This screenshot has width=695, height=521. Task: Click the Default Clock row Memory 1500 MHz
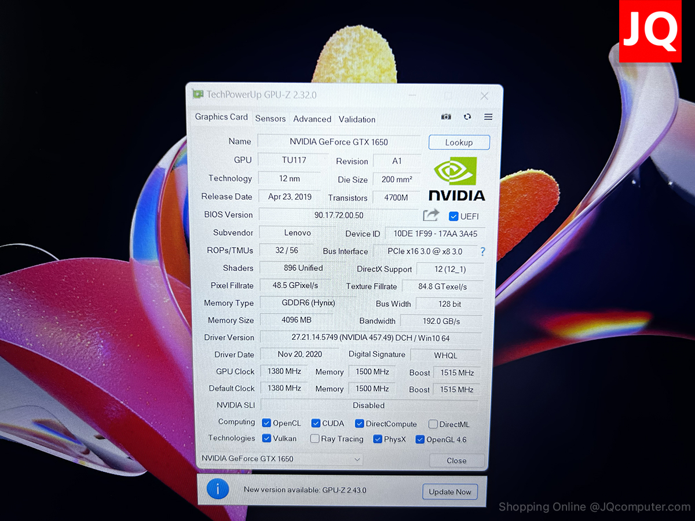(372, 389)
